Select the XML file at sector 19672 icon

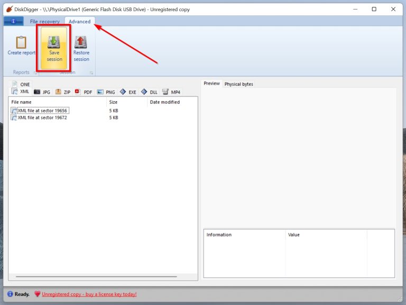point(13,118)
